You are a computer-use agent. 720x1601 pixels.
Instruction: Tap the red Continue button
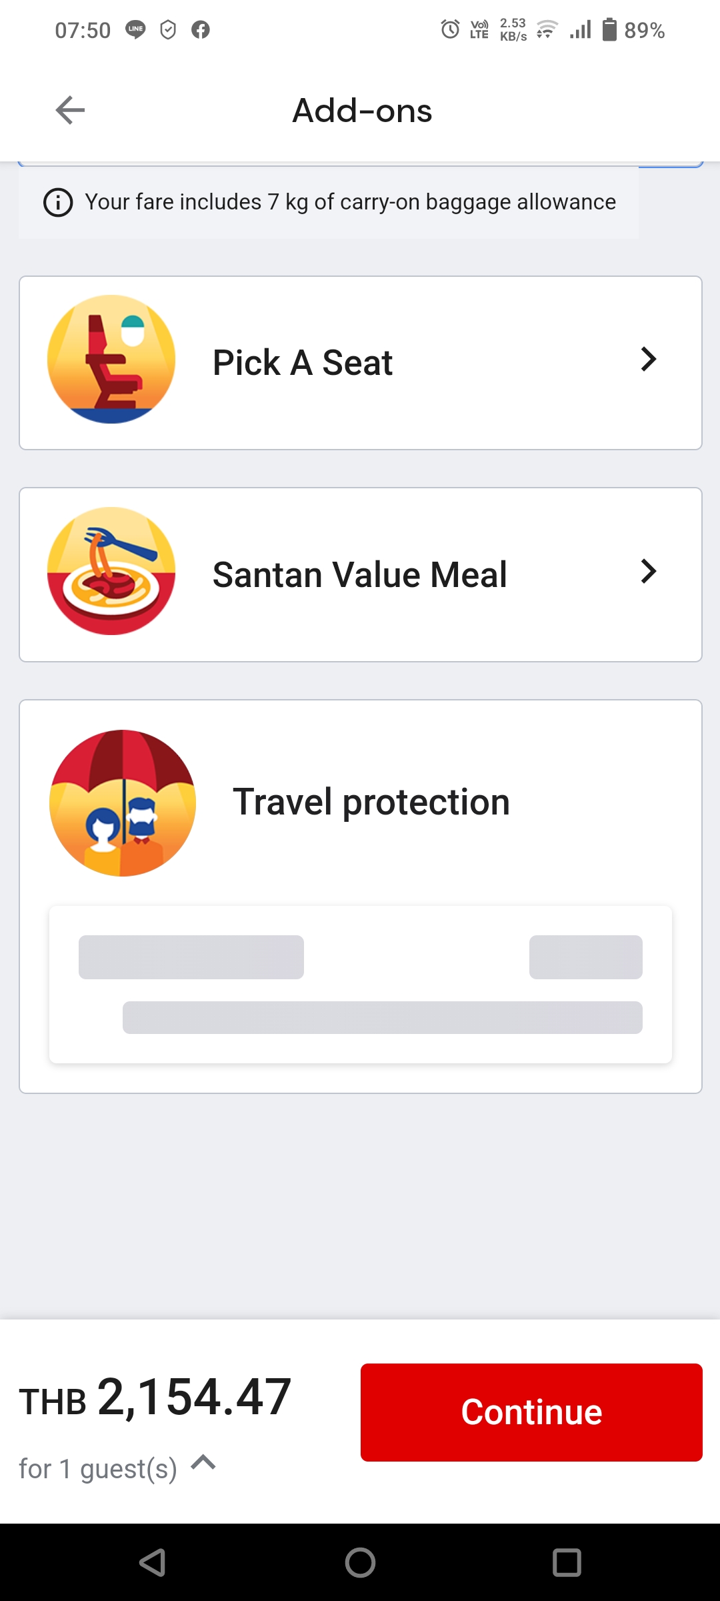tap(531, 1412)
